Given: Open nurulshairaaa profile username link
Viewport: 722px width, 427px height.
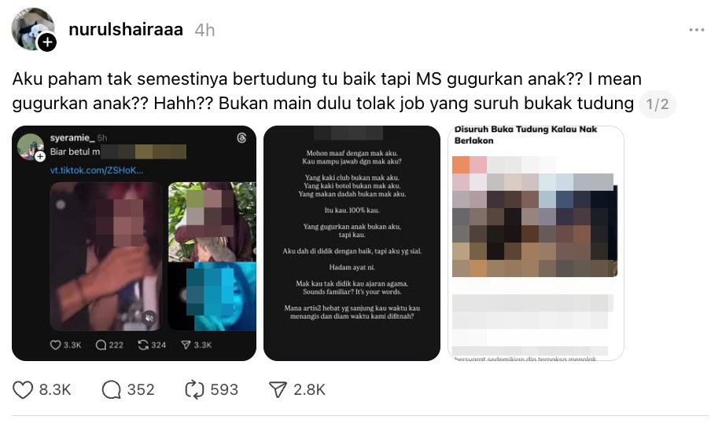Looking at the screenshot, I should pyautogui.click(x=126, y=29).
